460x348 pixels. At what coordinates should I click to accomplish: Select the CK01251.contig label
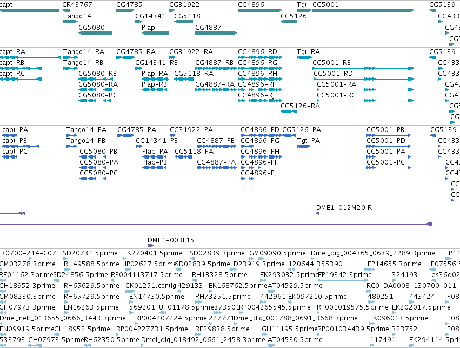151,286
